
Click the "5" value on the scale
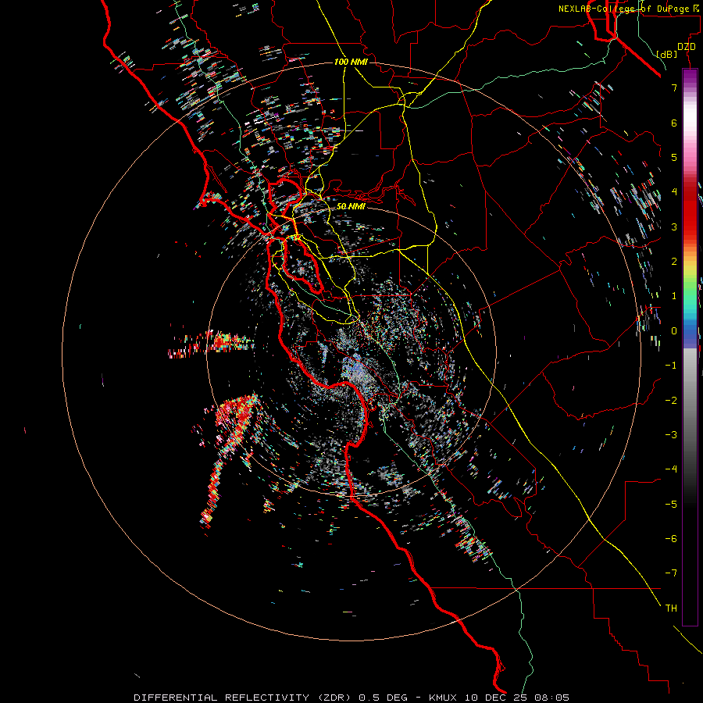(674, 157)
